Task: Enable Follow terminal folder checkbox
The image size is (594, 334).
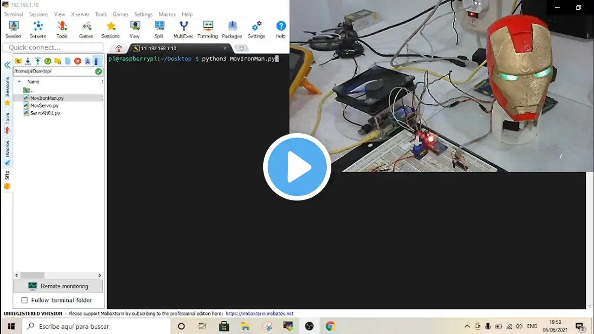Action: point(25,300)
